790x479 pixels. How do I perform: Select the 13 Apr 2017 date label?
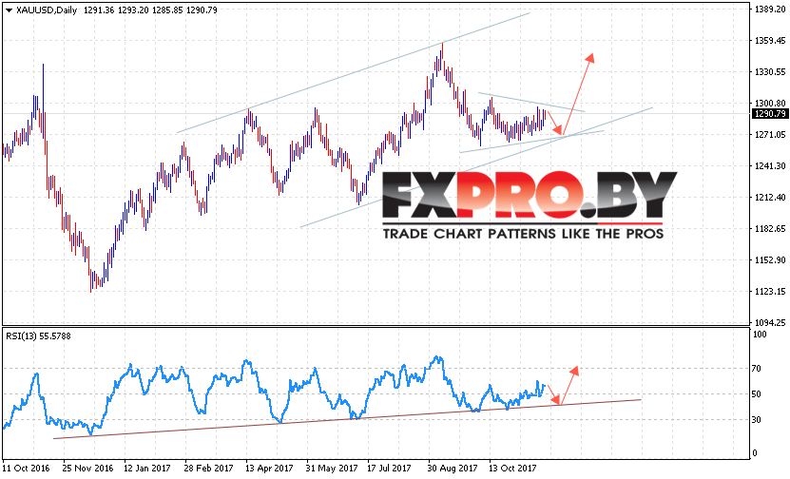[270, 469]
